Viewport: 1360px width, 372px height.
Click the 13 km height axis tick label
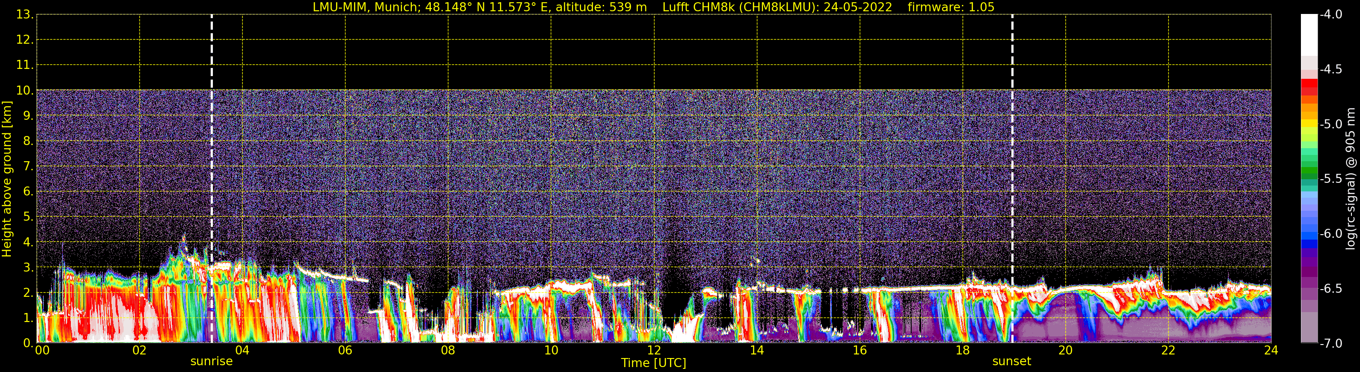(24, 15)
